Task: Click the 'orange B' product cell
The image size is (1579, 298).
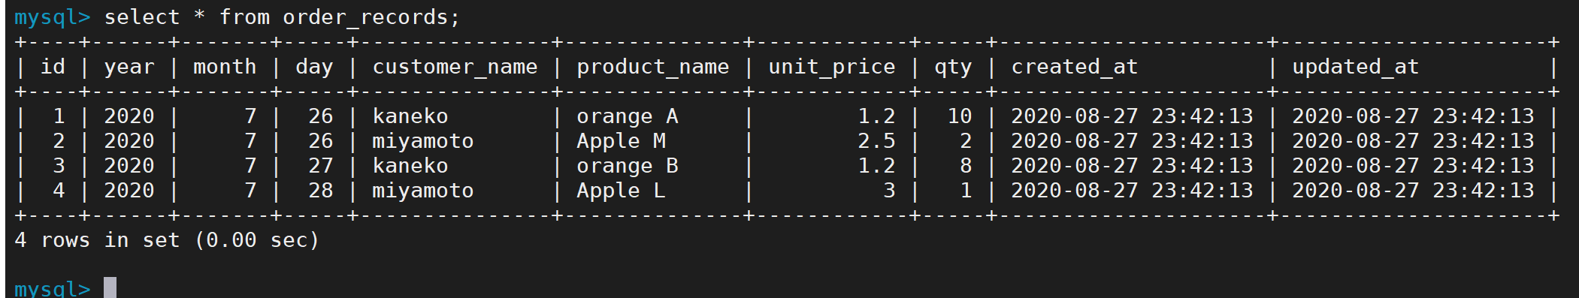Action: point(628,166)
